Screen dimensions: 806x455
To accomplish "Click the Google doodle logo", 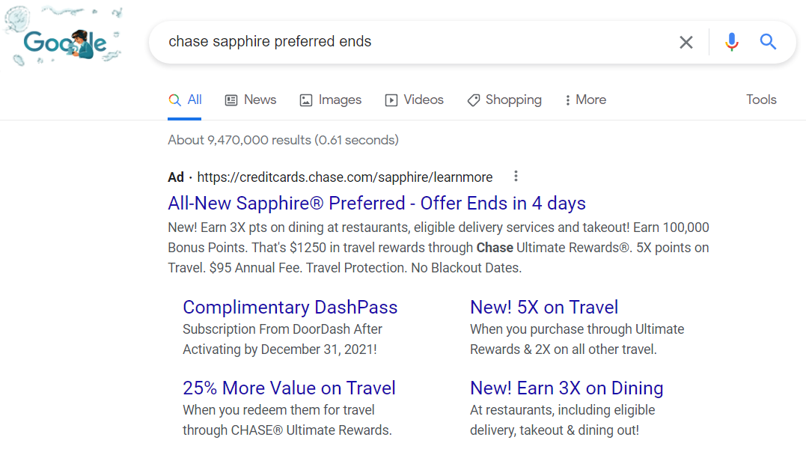I will point(63,37).
